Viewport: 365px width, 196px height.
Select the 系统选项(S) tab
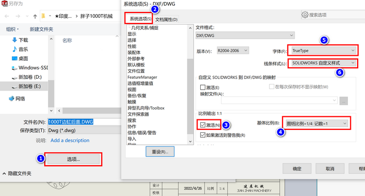tap(140, 19)
